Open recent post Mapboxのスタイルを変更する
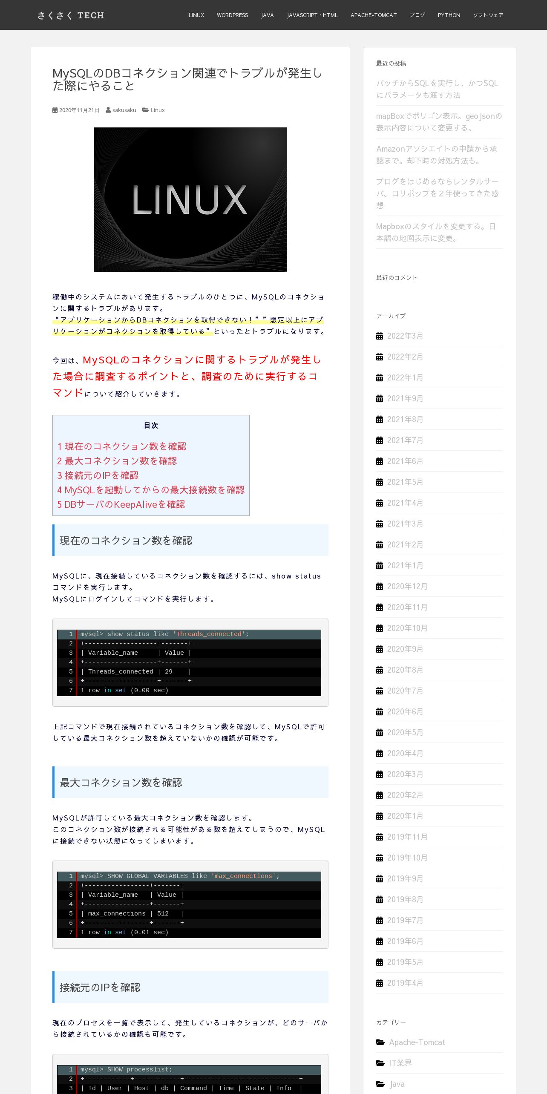This screenshot has height=1094, width=547. (x=436, y=232)
